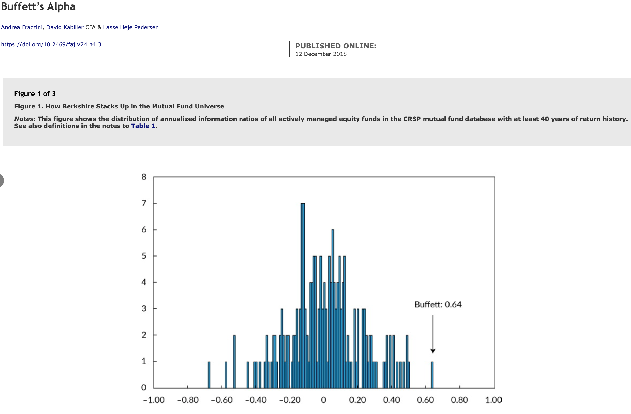Click the Figure 1 caption title
Viewport: 631px width, 414px height.
[x=119, y=106]
